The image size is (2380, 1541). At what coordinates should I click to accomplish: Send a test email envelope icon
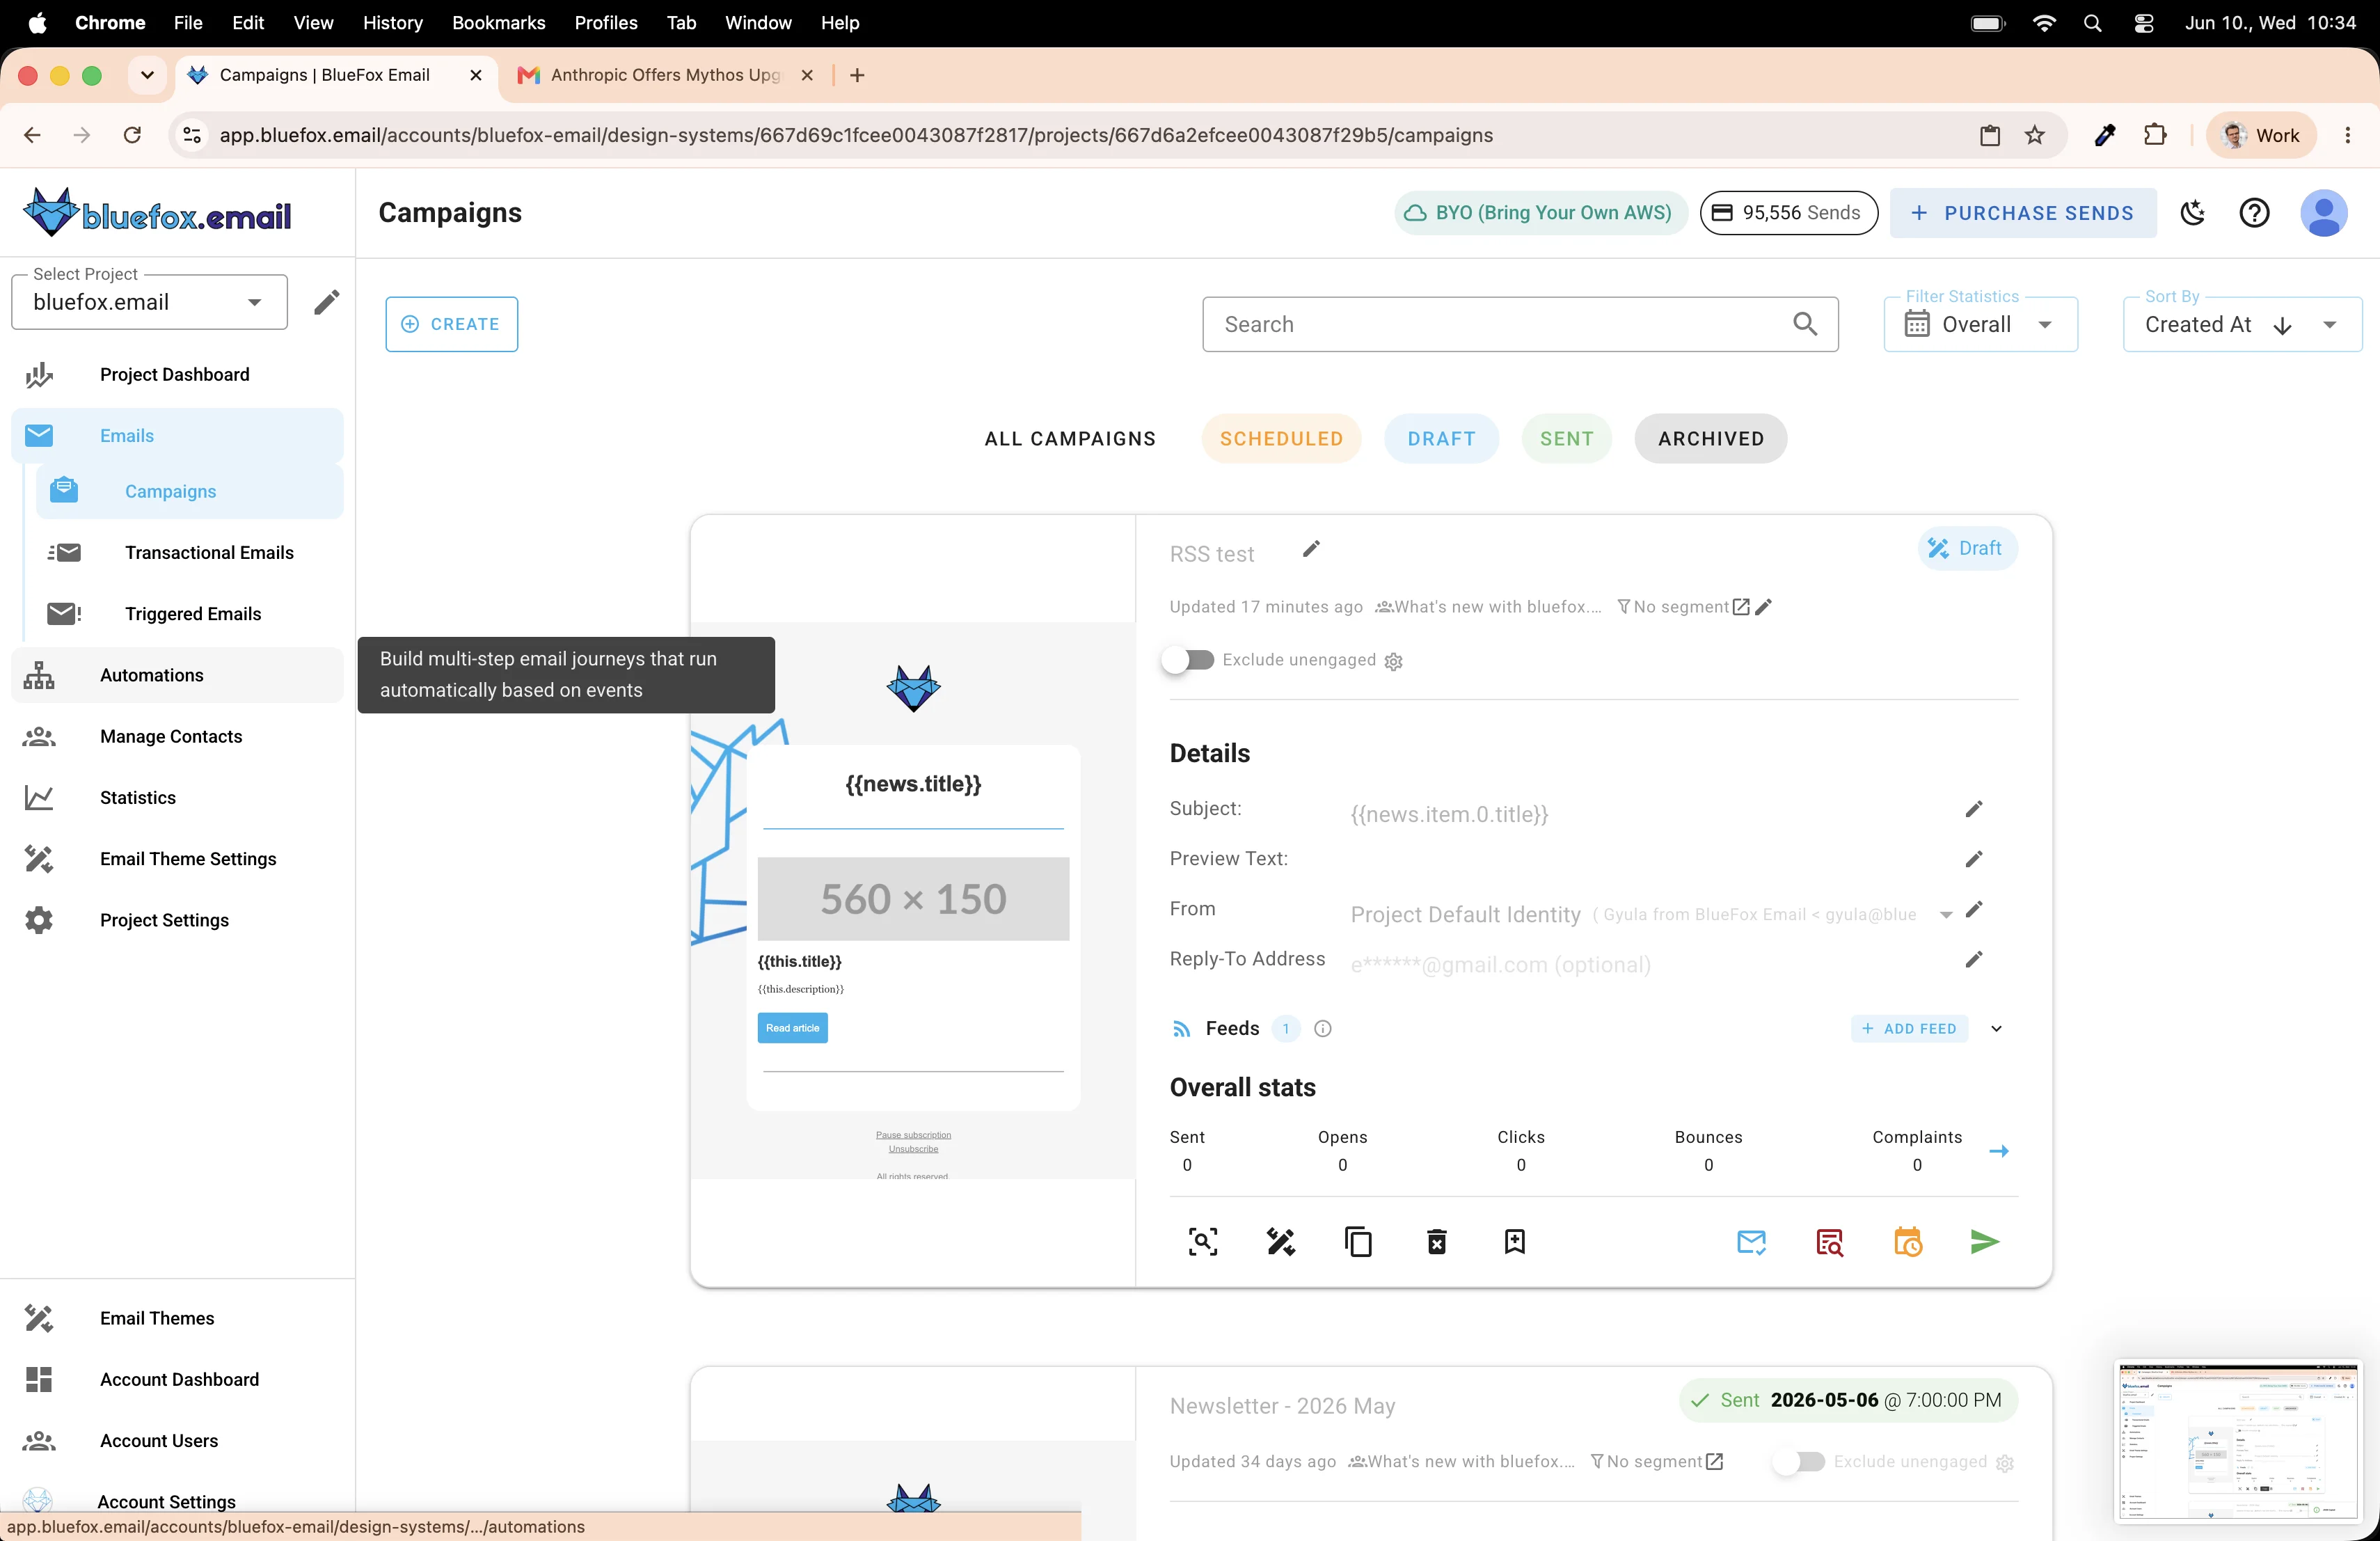click(x=1751, y=1241)
